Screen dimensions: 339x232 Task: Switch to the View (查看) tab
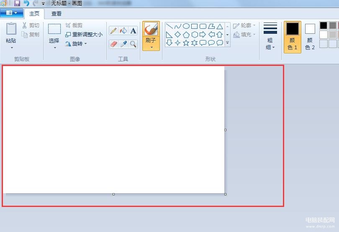(56, 14)
